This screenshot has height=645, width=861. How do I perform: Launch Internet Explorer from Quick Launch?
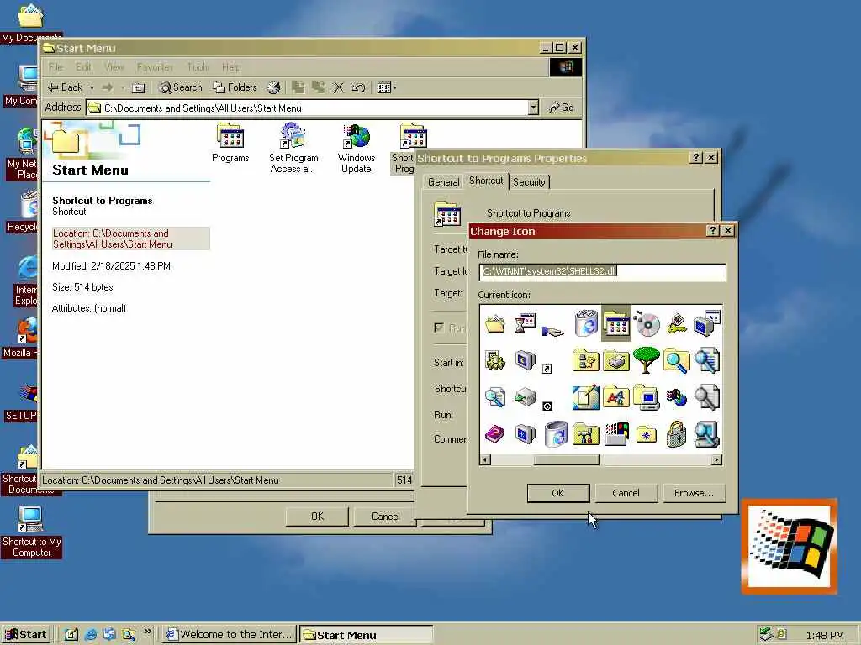[x=91, y=635]
